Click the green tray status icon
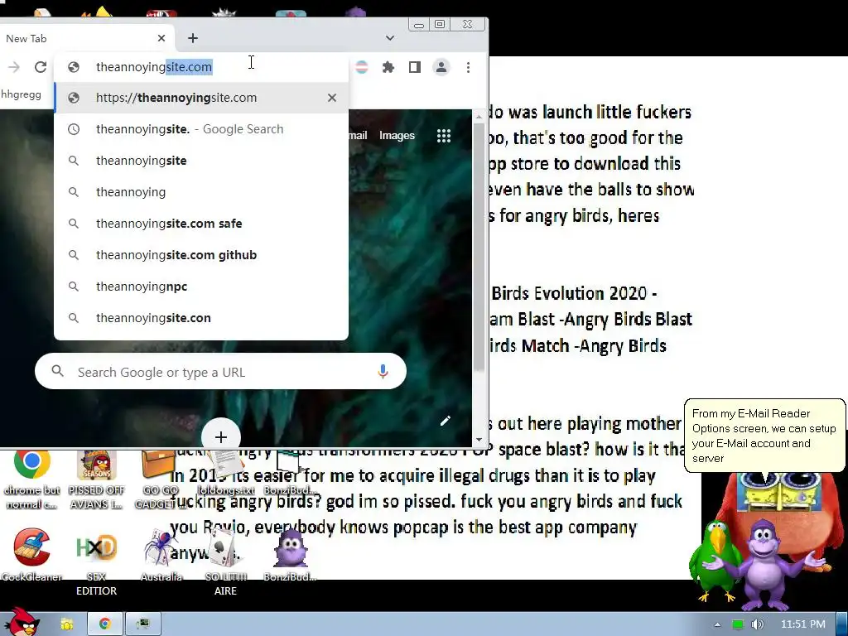The width and height of the screenshot is (848, 636). point(738,624)
